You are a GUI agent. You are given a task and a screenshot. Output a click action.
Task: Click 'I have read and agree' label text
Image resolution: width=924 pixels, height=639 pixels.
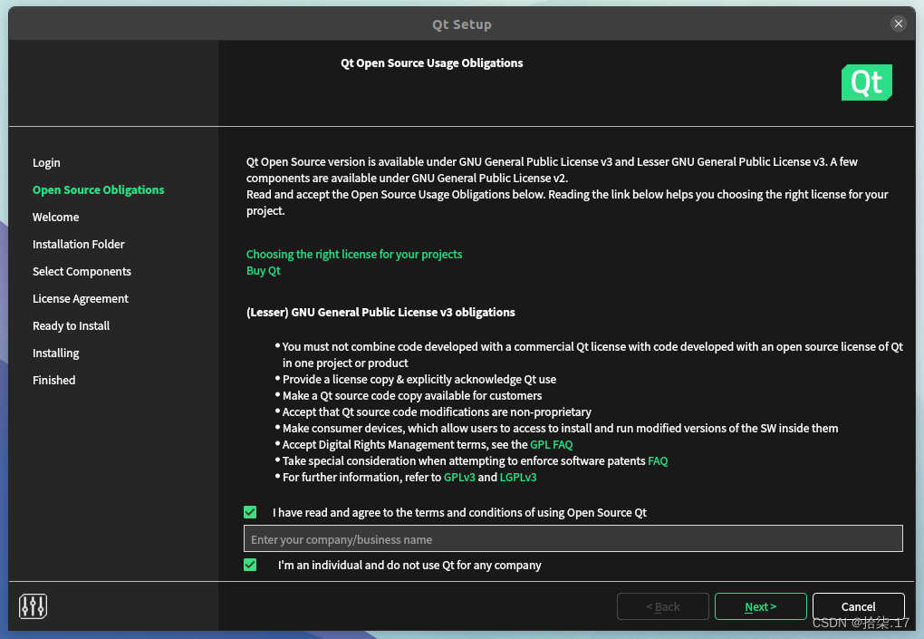coord(459,512)
